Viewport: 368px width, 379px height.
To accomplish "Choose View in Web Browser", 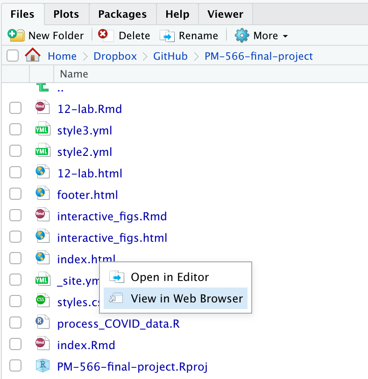I will (x=176, y=298).
